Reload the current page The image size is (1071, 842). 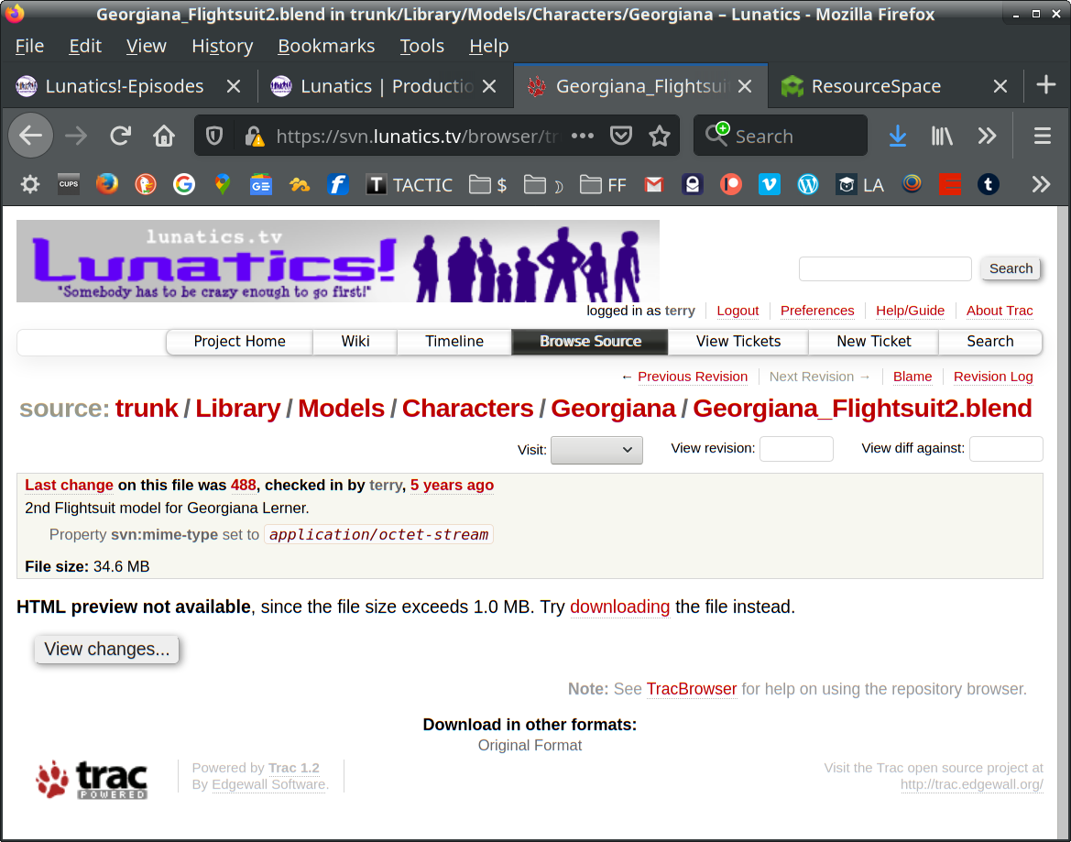pos(120,137)
